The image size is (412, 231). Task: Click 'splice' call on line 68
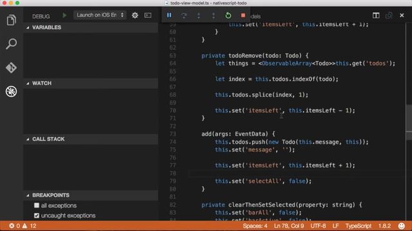(262, 95)
